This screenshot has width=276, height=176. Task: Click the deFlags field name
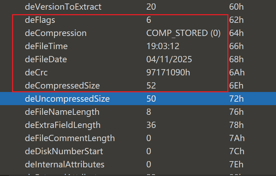coord(40,20)
